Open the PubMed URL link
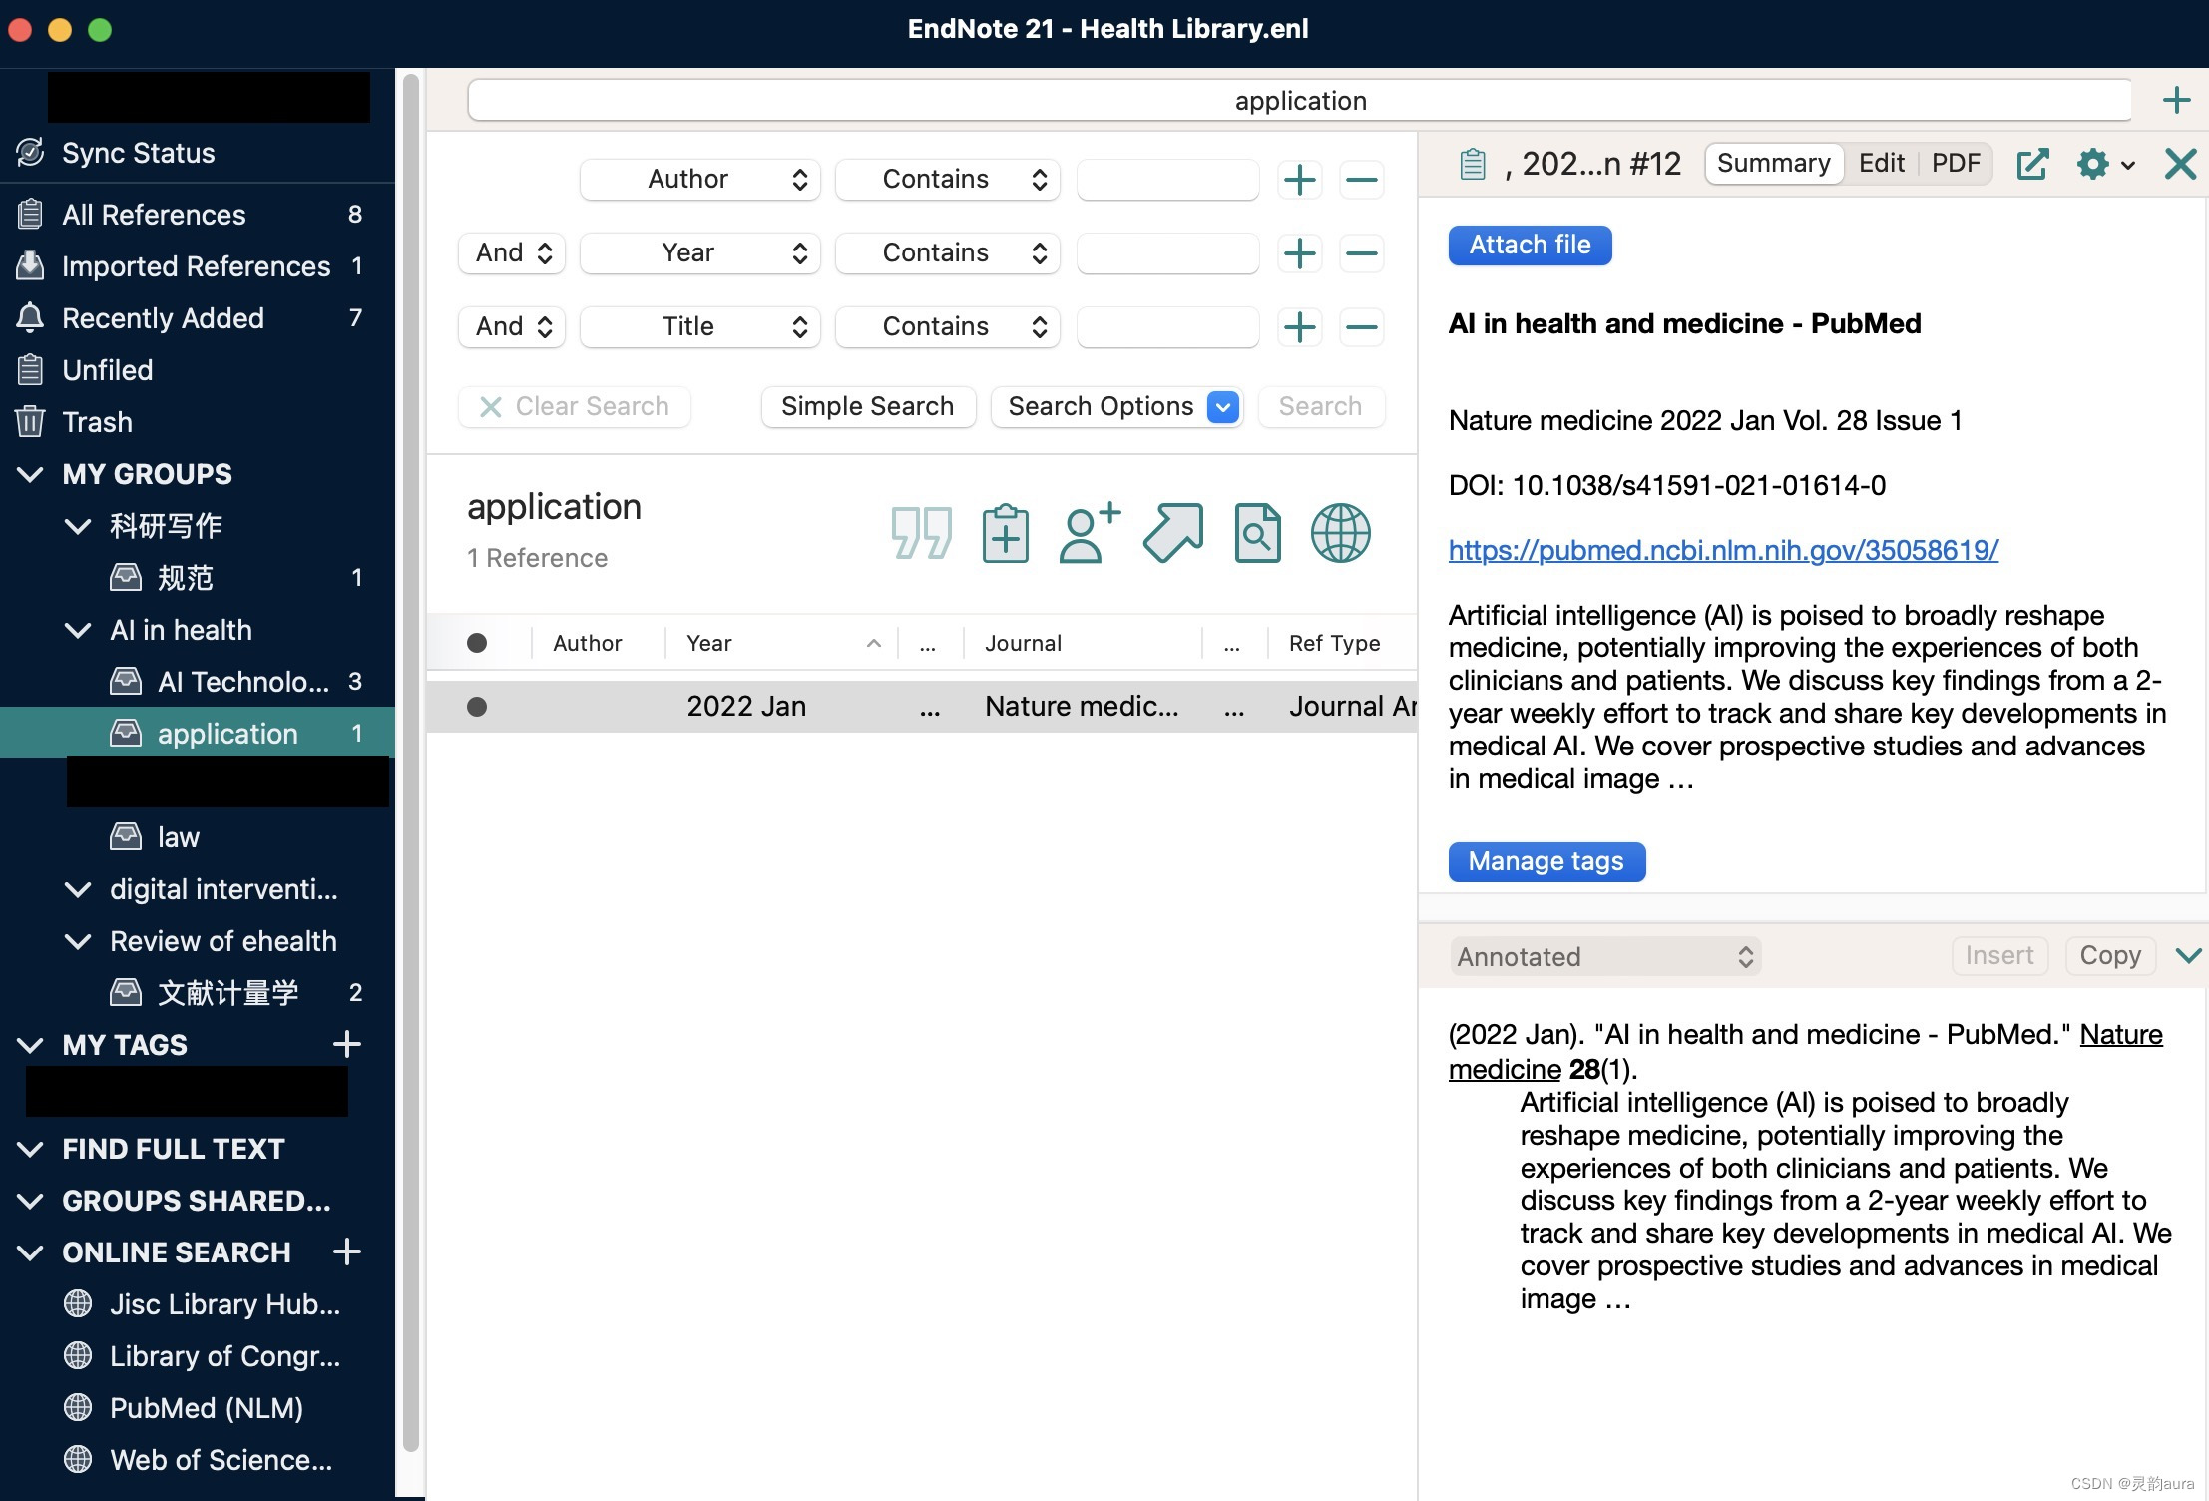Screen dimensions: 2209x1501 [1723, 550]
